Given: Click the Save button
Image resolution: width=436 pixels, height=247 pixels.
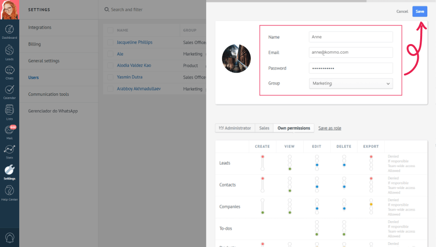Looking at the screenshot, I should (x=420, y=11).
